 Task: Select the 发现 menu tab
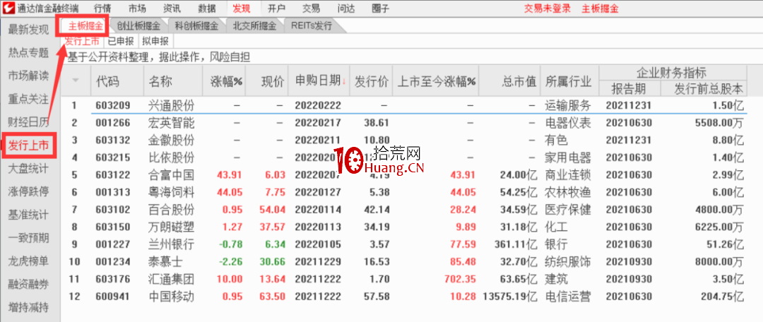coord(242,8)
